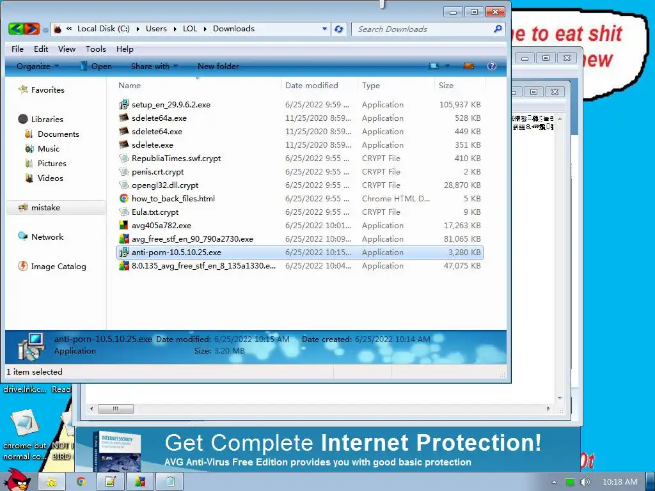Click the green network tray icon
655x491 pixels.
[570, 482]
